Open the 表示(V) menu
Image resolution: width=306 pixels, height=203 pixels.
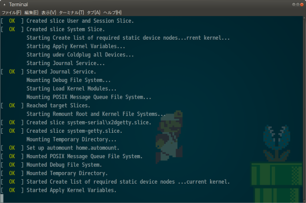coord(49,13)
